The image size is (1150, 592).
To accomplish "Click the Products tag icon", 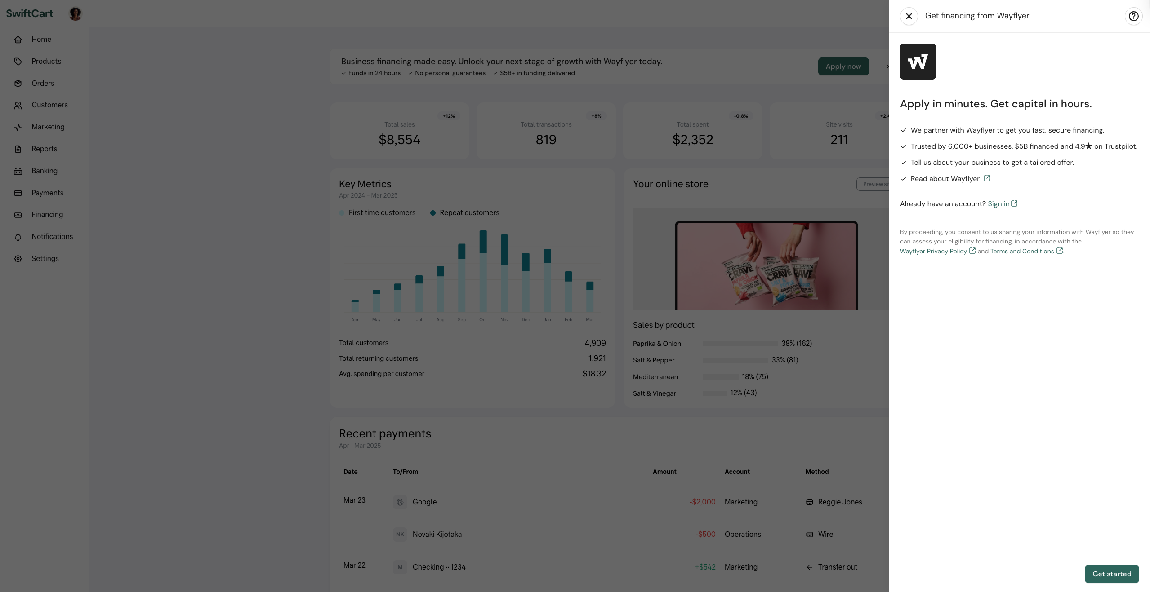I will (x=18, y=62).
